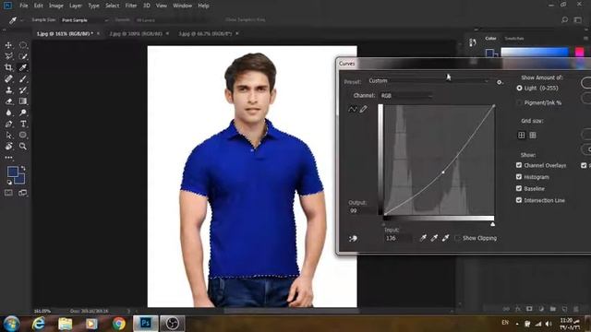Viewport: 591px width, 332px height.
Task: Swap foreground and background colors
Action: coord(23,168)
